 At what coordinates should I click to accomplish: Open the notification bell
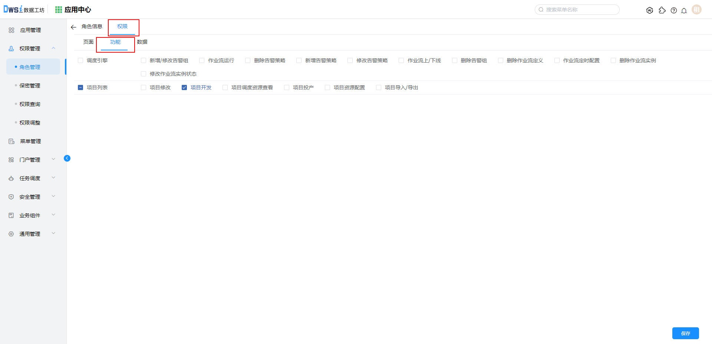pyautogui.click(x=684, y=10)
